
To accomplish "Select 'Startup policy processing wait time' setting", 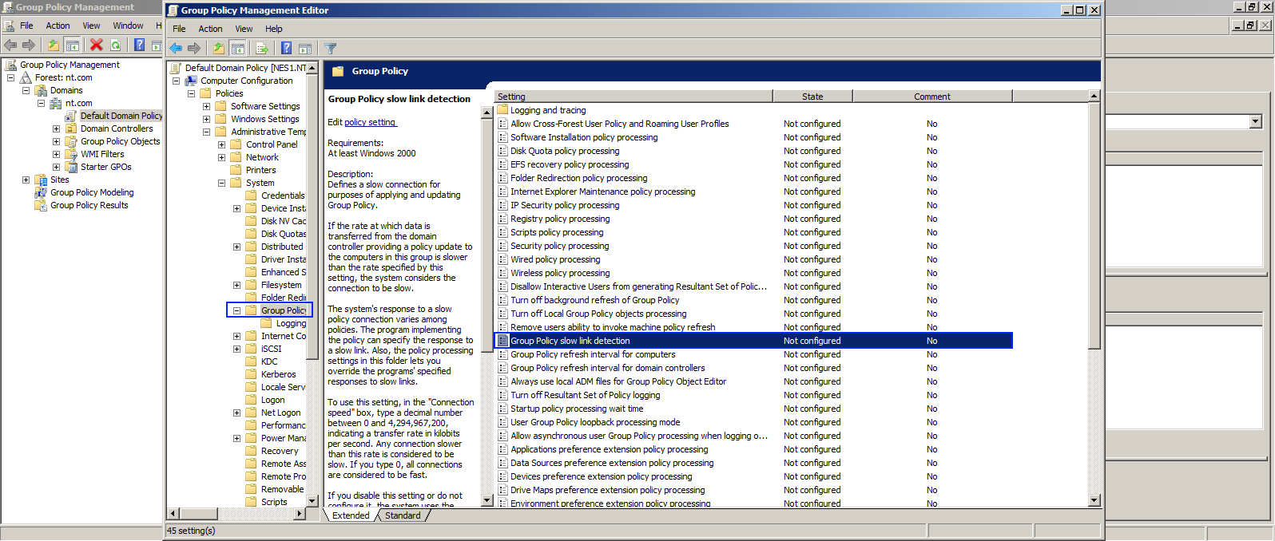I will (x=577, y=409).
